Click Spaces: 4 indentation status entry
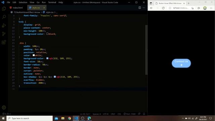Screen dimensions: 215x121 click(97, 114)
